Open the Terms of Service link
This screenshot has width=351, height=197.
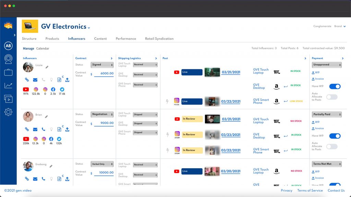(x=310, y=190)
